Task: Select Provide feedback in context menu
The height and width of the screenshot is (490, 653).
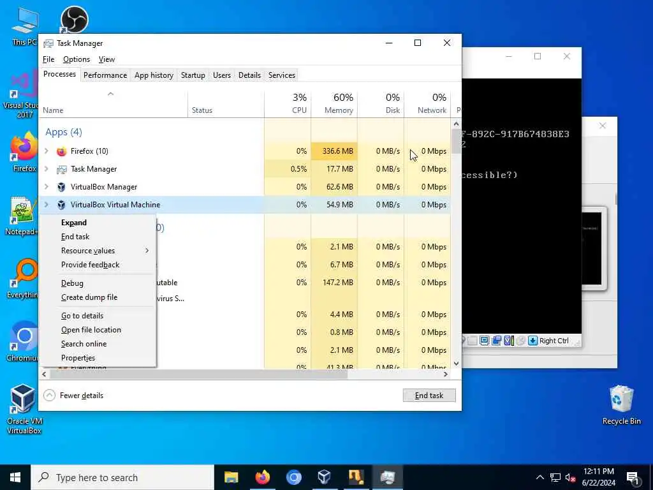Action: pos(98,265)
